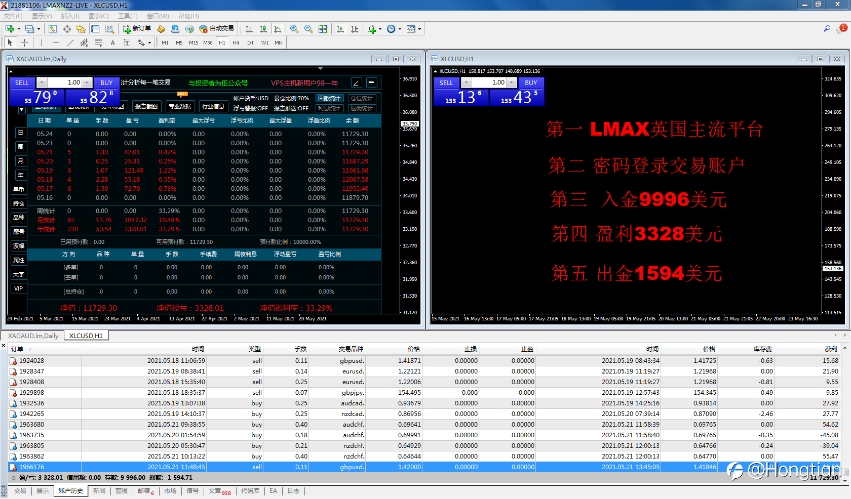Tile chart windows with the grid icon
Image resolution: width=851 pixels, height=499 pixels.
[x=323, y=29]
